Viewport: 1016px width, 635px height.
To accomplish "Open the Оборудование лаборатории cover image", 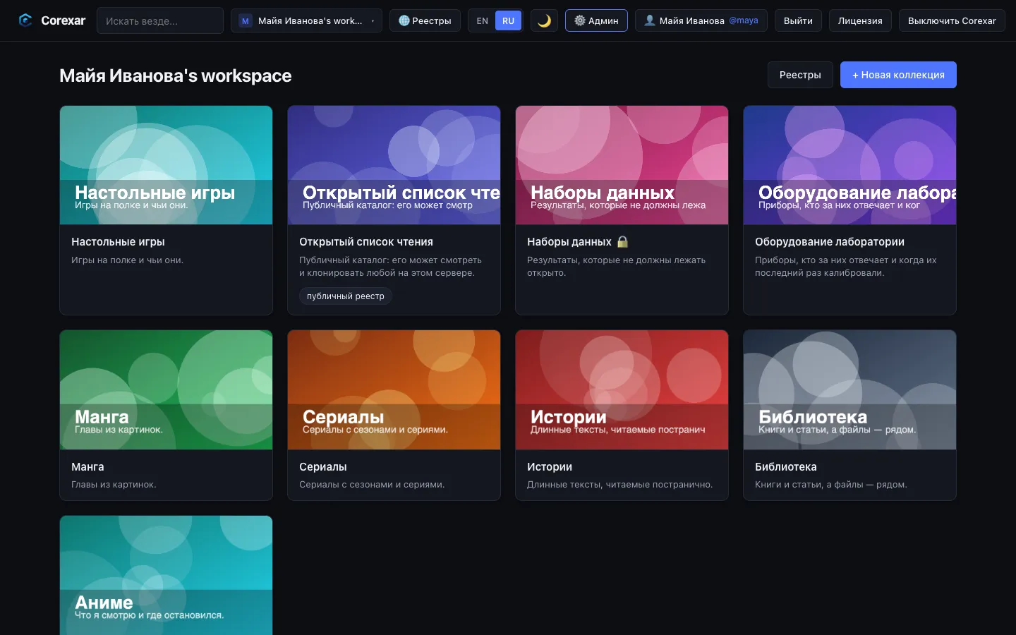I will point(849,165).
